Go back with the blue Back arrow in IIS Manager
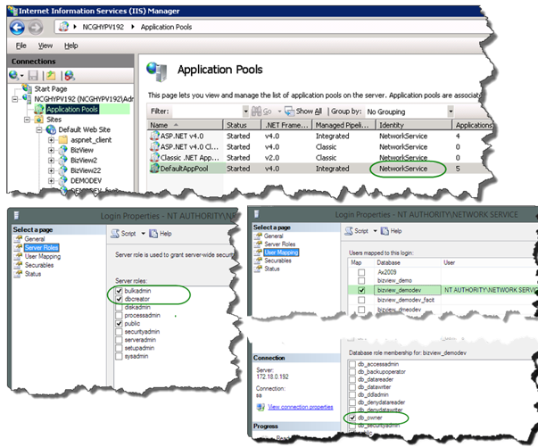The height and width of the screenshot is (447, 538). (x=17, y=28)
